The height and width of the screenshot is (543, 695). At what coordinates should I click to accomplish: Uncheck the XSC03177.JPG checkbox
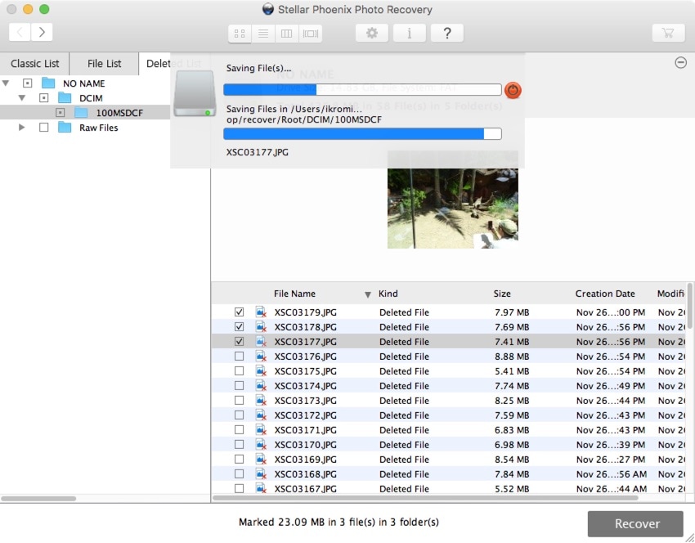tap(239, 341)
